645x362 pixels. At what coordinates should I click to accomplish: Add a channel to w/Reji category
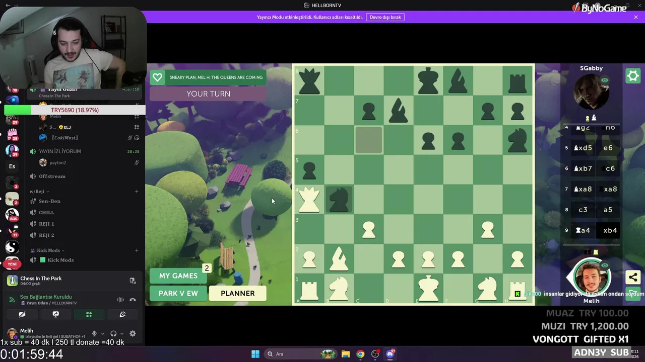pos(137,192)
